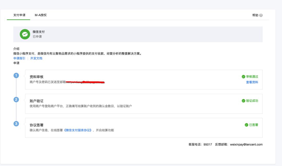Click the 微信小程序支付 description sentence

coord(78,54)
